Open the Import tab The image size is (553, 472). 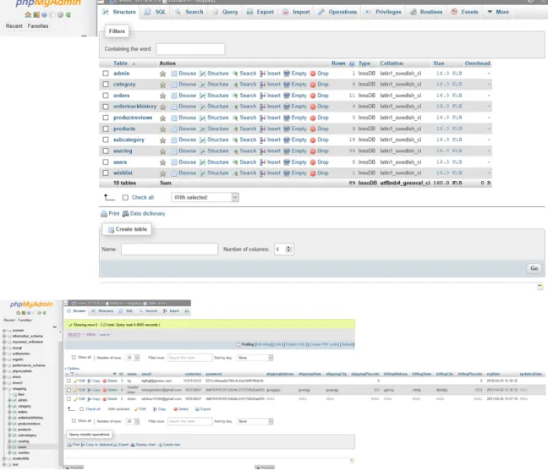coord(296,12)
